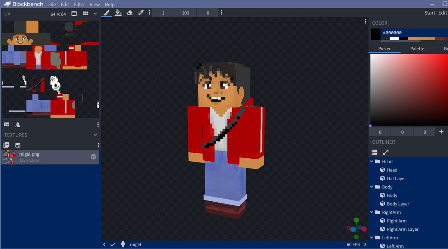Click the human model icon in status bar
The image size is (448, 249).
tap(123, 244)
